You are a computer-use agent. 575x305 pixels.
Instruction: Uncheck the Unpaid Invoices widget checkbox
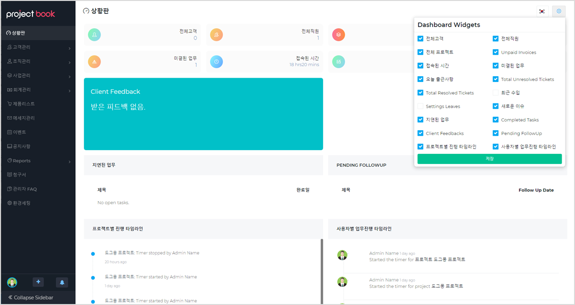coord(495,52)
